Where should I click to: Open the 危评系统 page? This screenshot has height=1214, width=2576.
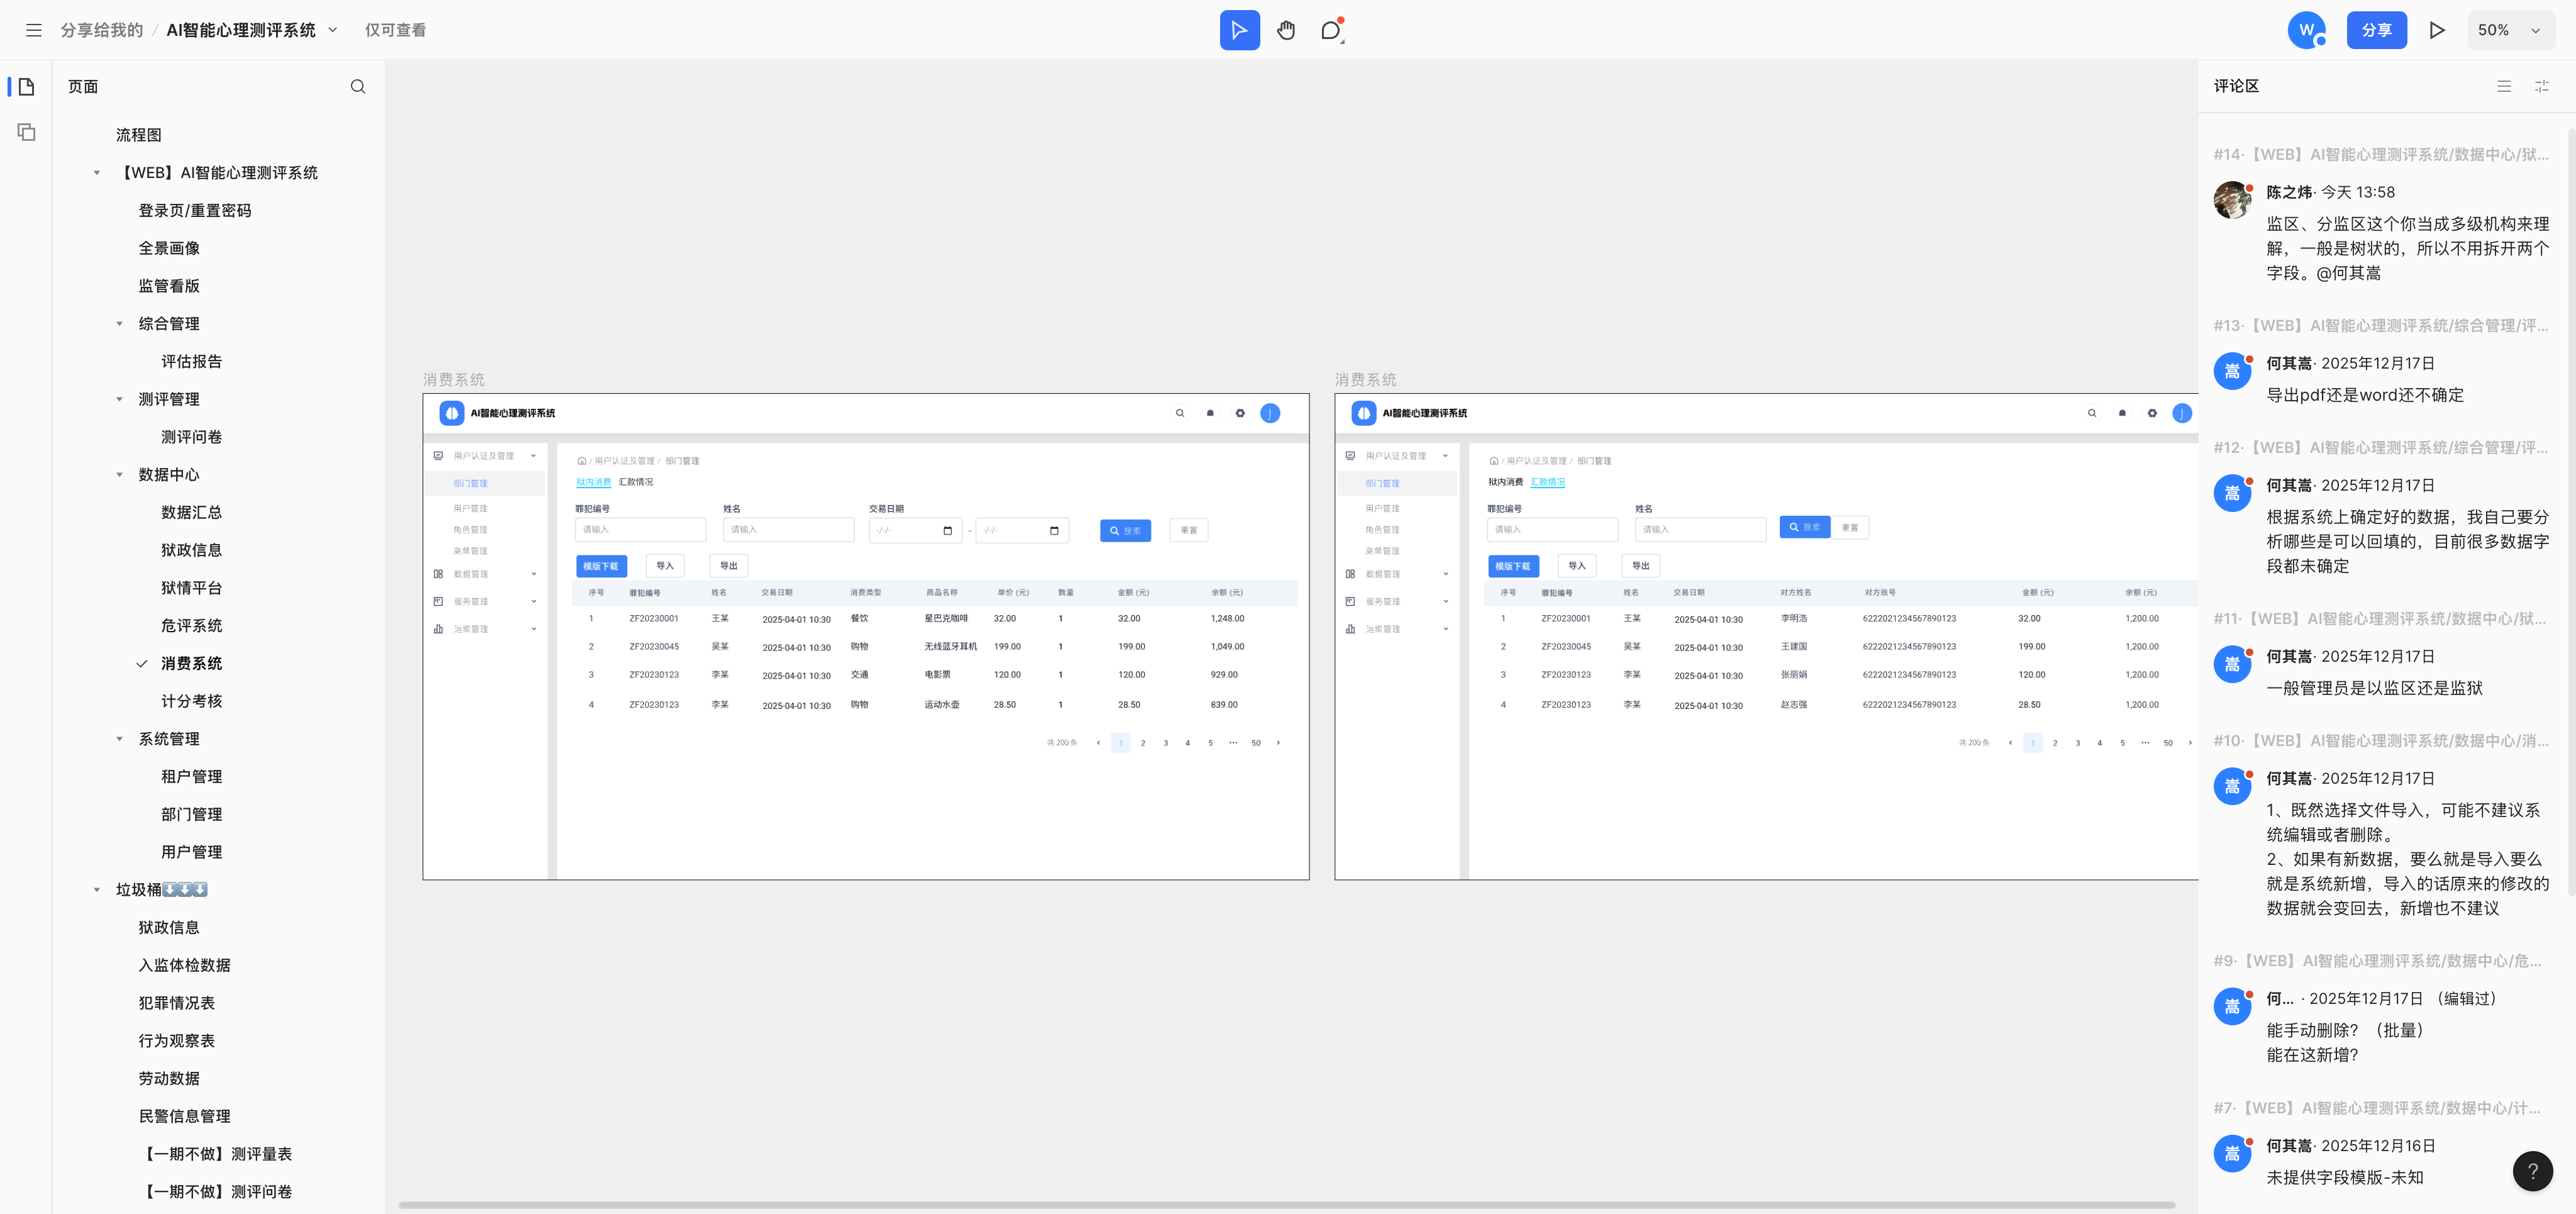click(192, 626)
